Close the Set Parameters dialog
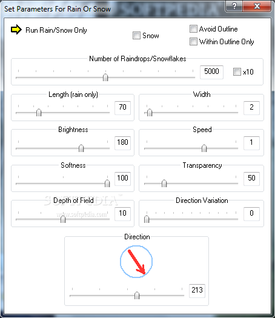 coord(257,6)
